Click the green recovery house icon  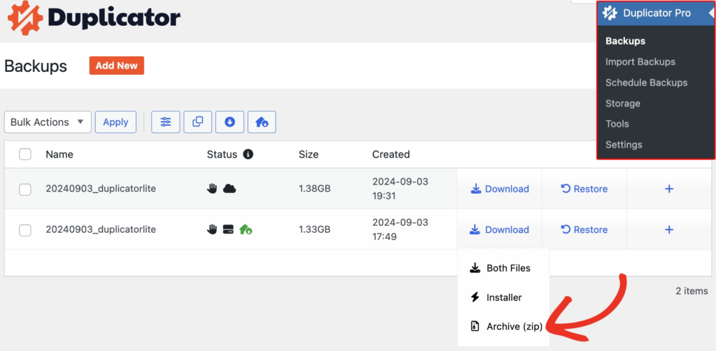245,229
